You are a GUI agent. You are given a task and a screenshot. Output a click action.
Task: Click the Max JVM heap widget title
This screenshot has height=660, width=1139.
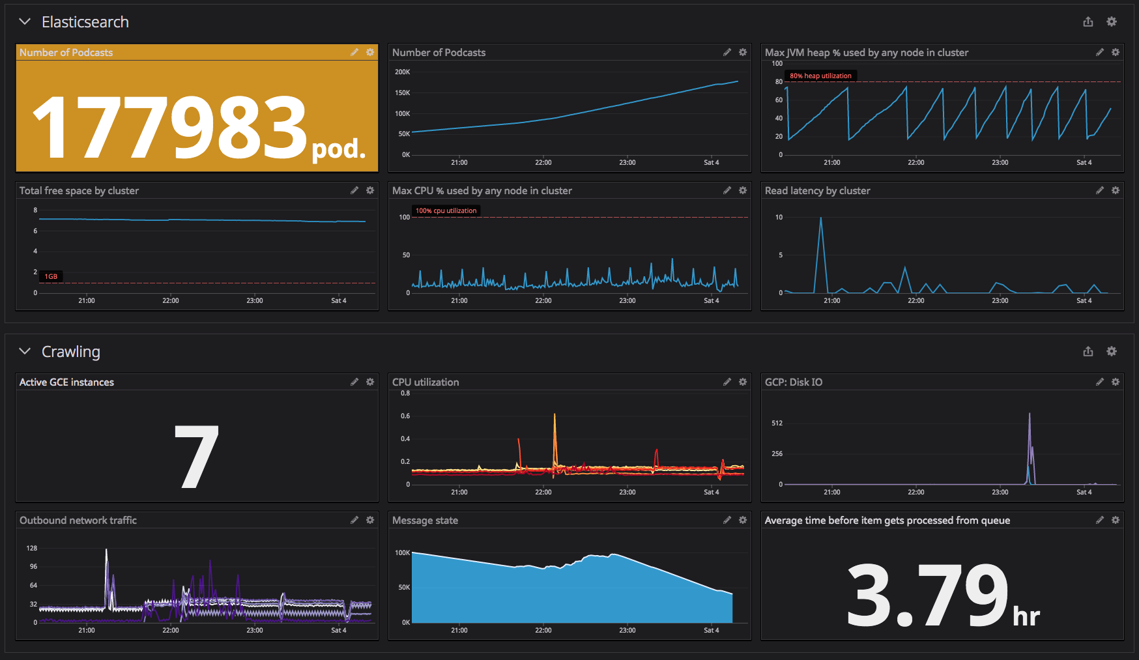(x=867, y=52)
